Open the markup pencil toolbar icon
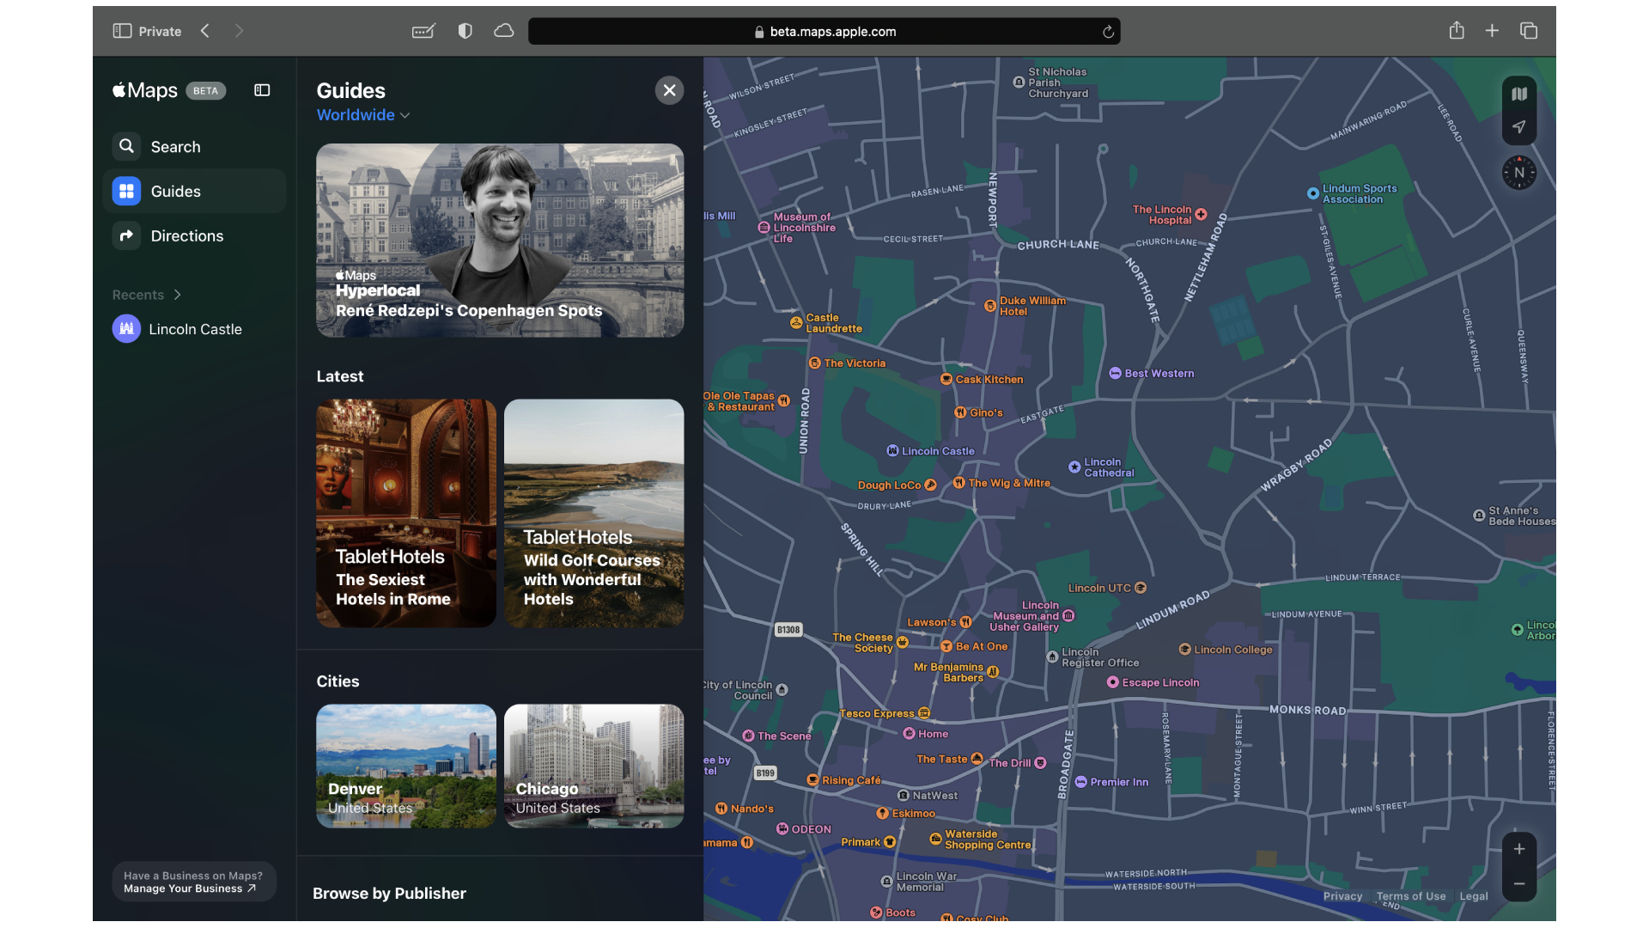Viewport: 1649px width, 928px height. 423,31
